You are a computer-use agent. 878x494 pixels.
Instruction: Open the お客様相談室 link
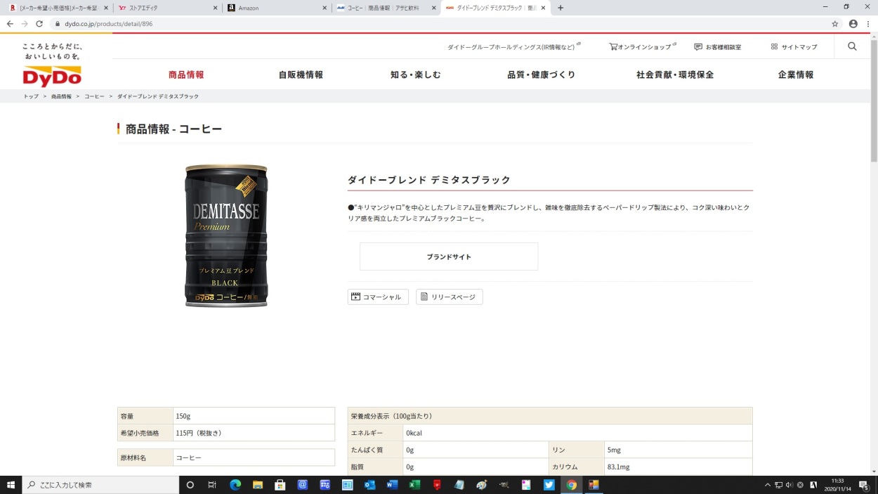[x=718, y=47]
